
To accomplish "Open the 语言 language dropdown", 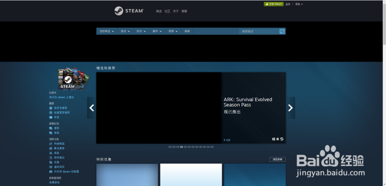I will coord(299,4).
